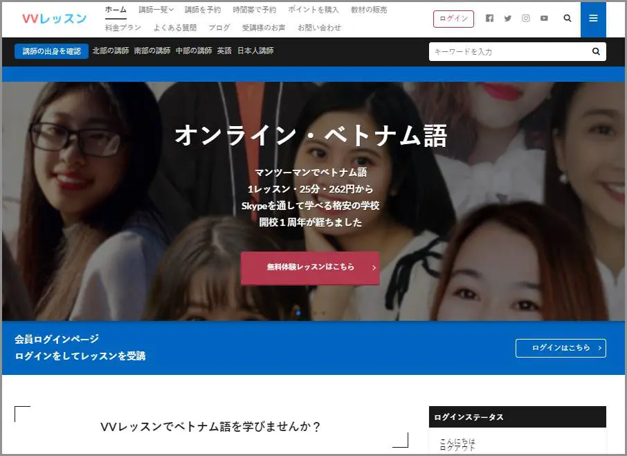
Task: Open 受講様のお声 menu item
Action: tap(264, 27)
